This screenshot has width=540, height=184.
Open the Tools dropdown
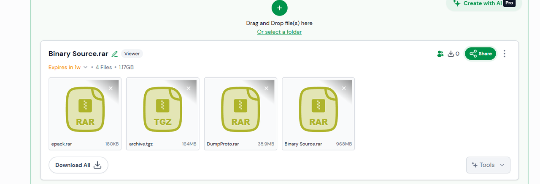(488, 165)
